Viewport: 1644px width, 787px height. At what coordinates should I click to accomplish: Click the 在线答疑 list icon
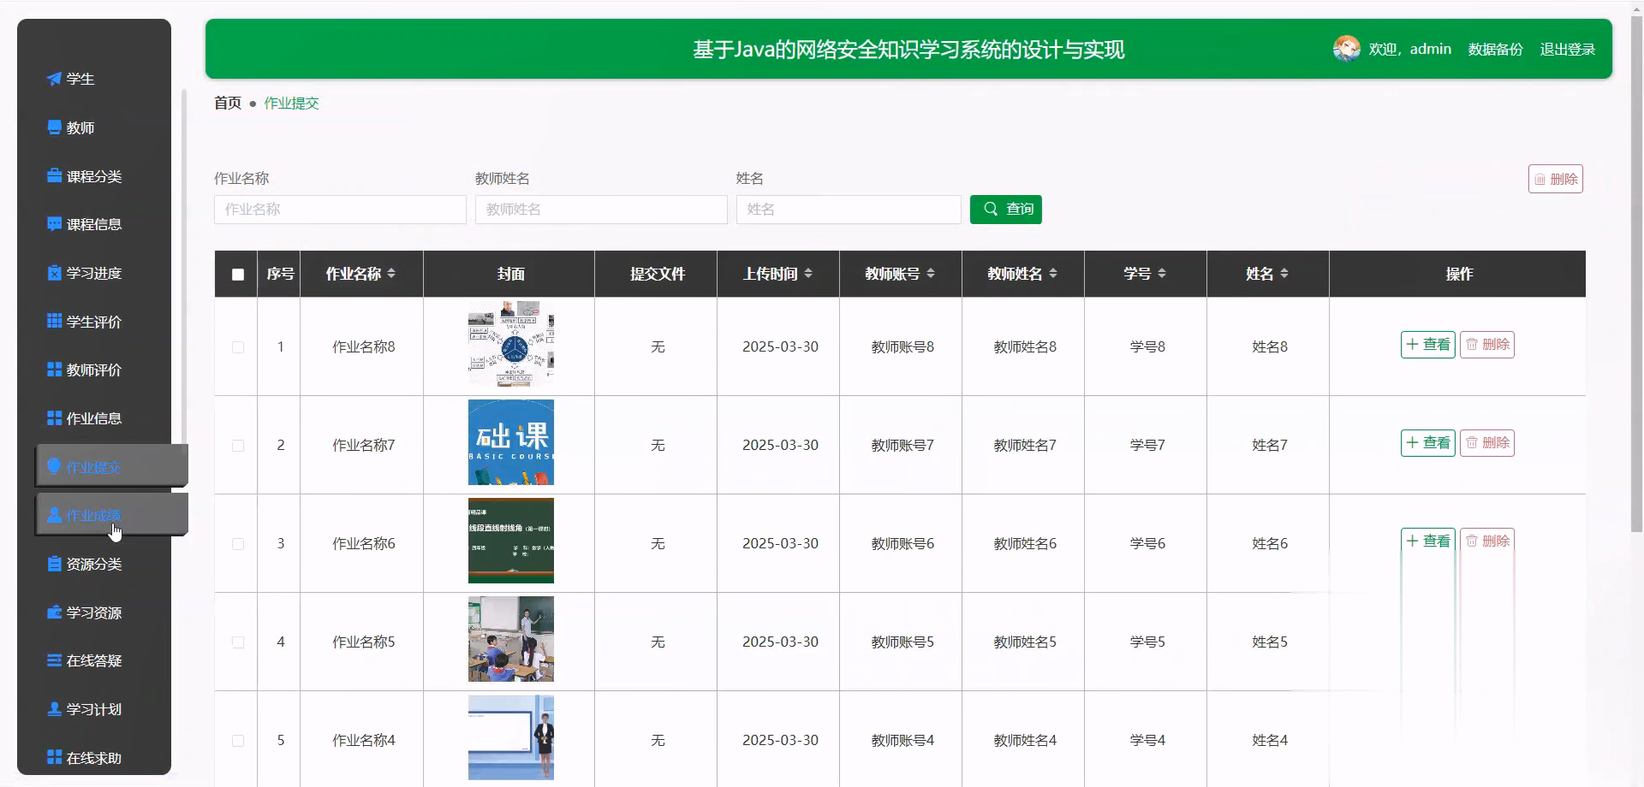(54, 660)
